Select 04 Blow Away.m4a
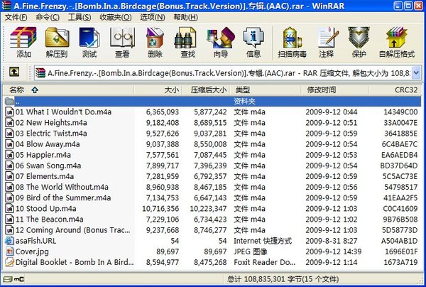This screenshot has width=426, height=287. click(48, 144)
